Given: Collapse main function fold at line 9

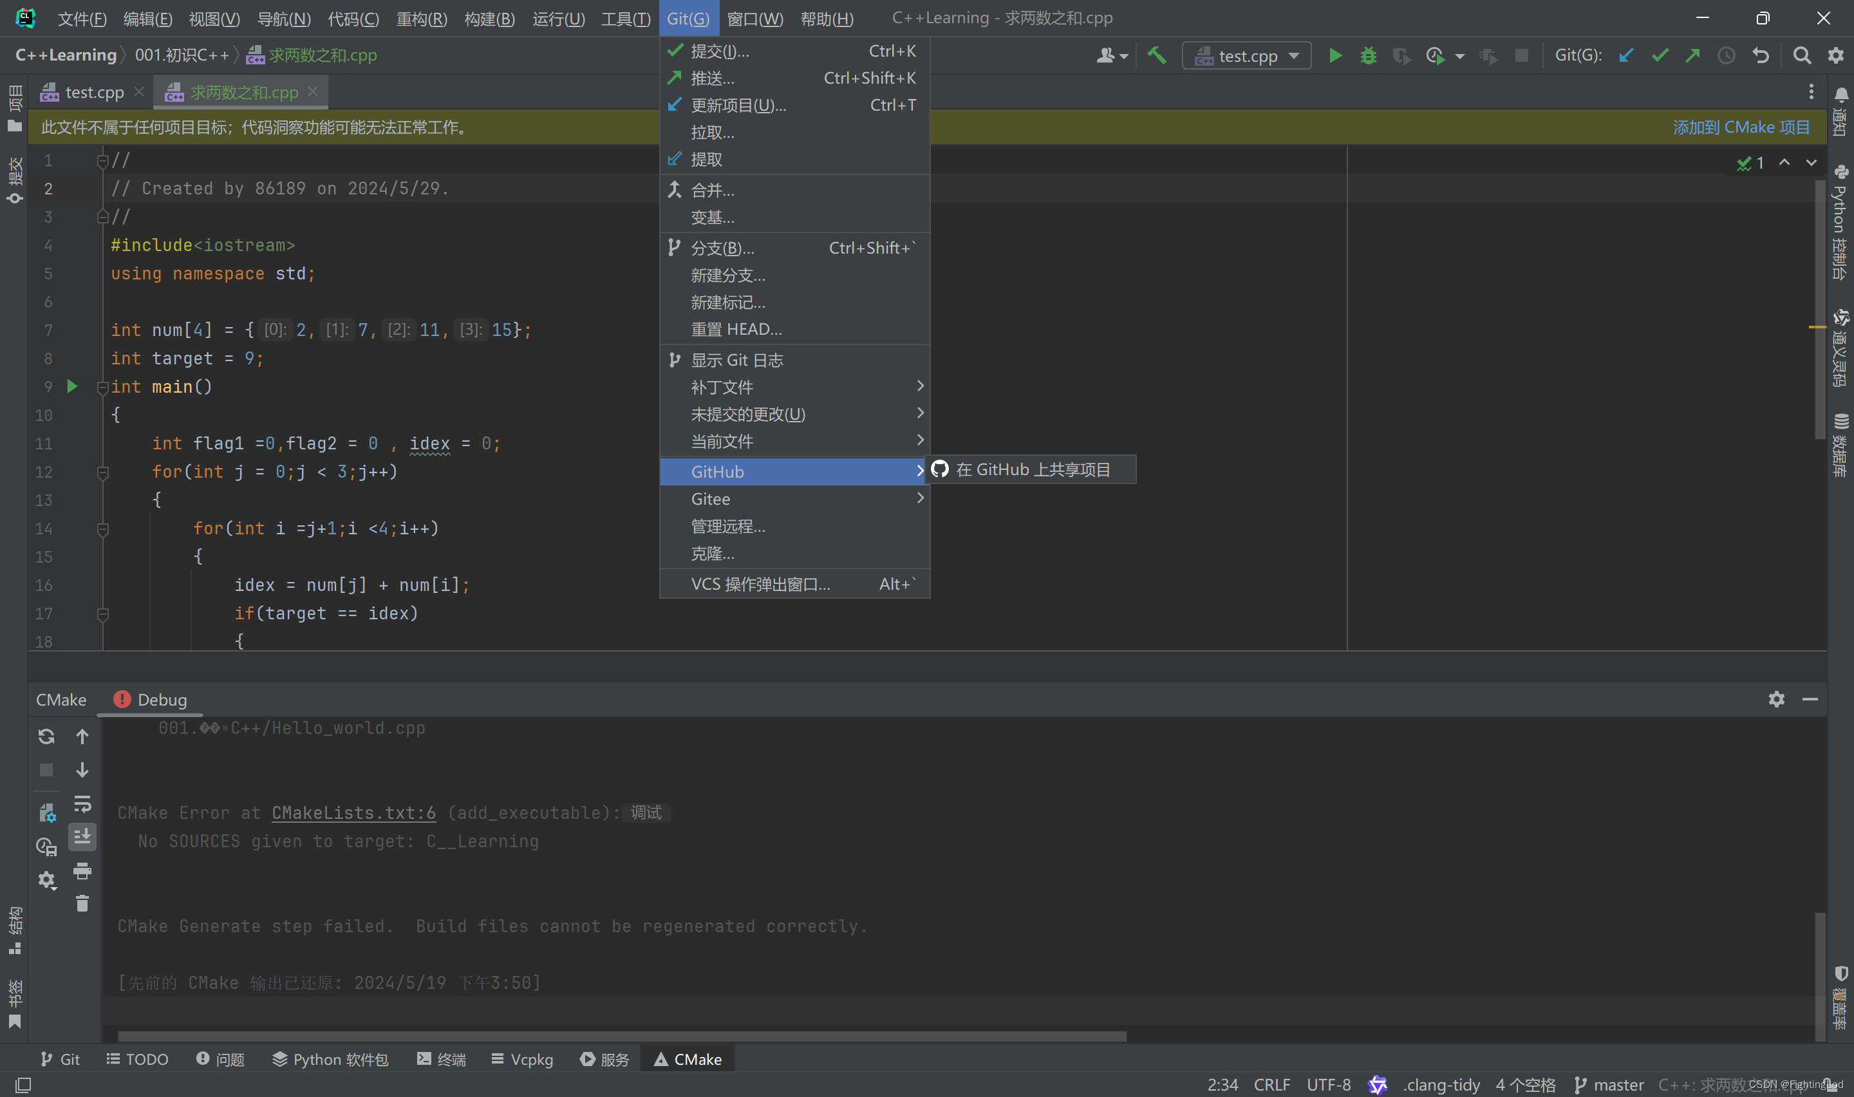Looking at the screenshot, I should [103, 388].
